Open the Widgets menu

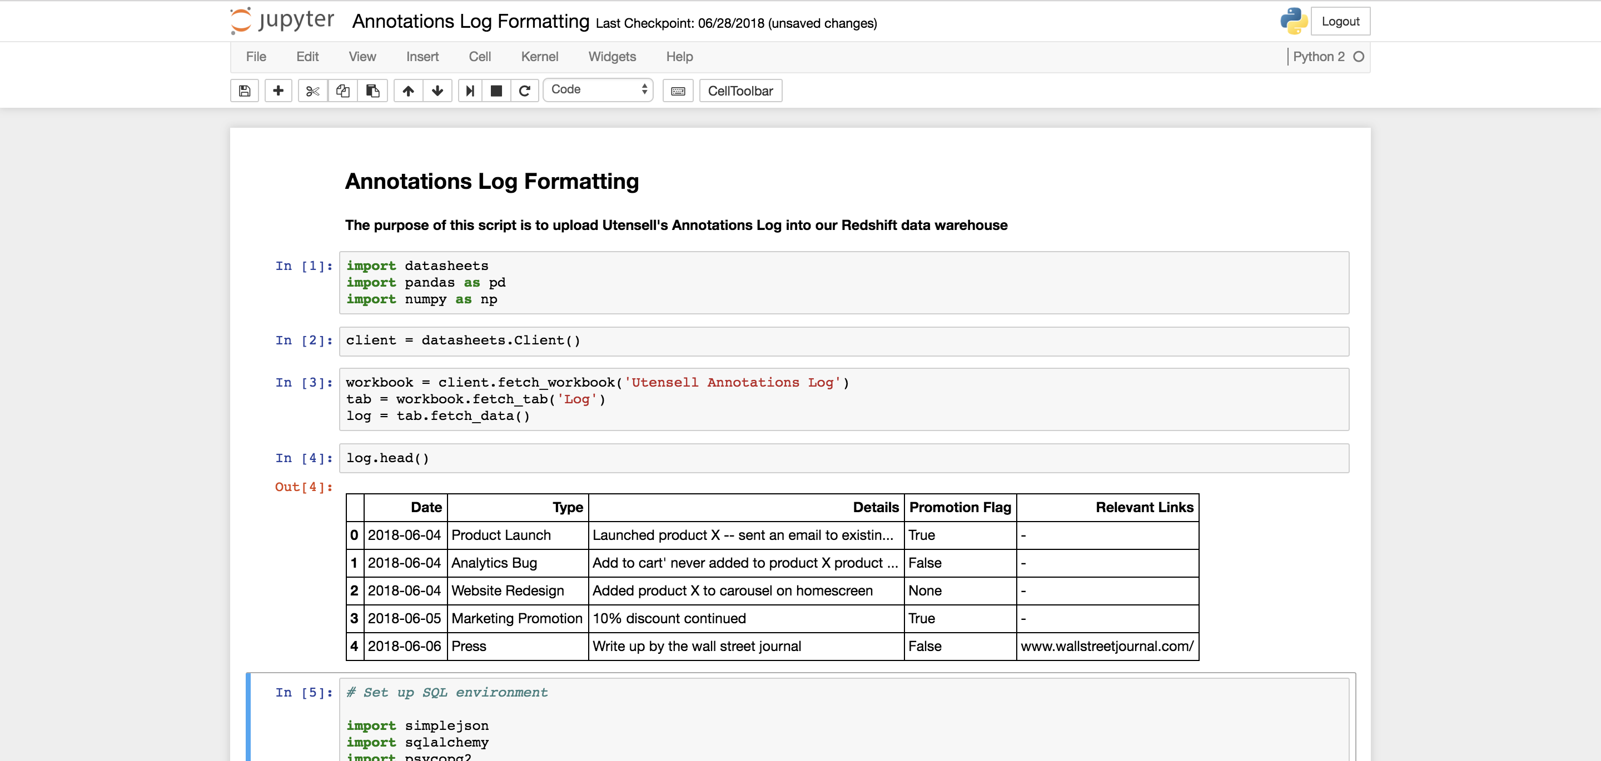pos(611,57)
